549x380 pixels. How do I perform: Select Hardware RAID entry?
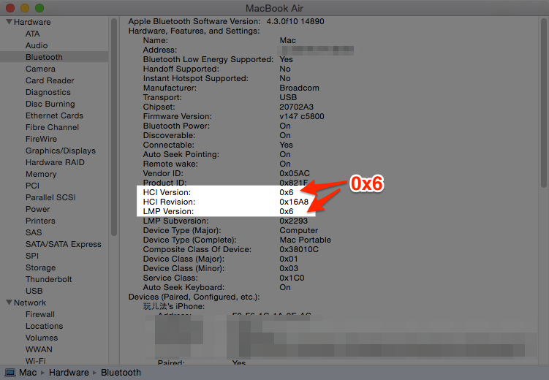coord(55,162)
